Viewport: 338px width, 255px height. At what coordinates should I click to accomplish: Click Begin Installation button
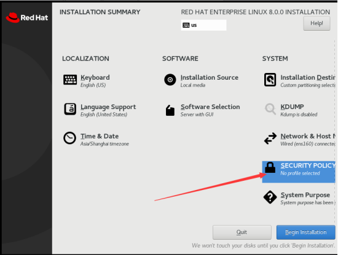tap(305, 232)
